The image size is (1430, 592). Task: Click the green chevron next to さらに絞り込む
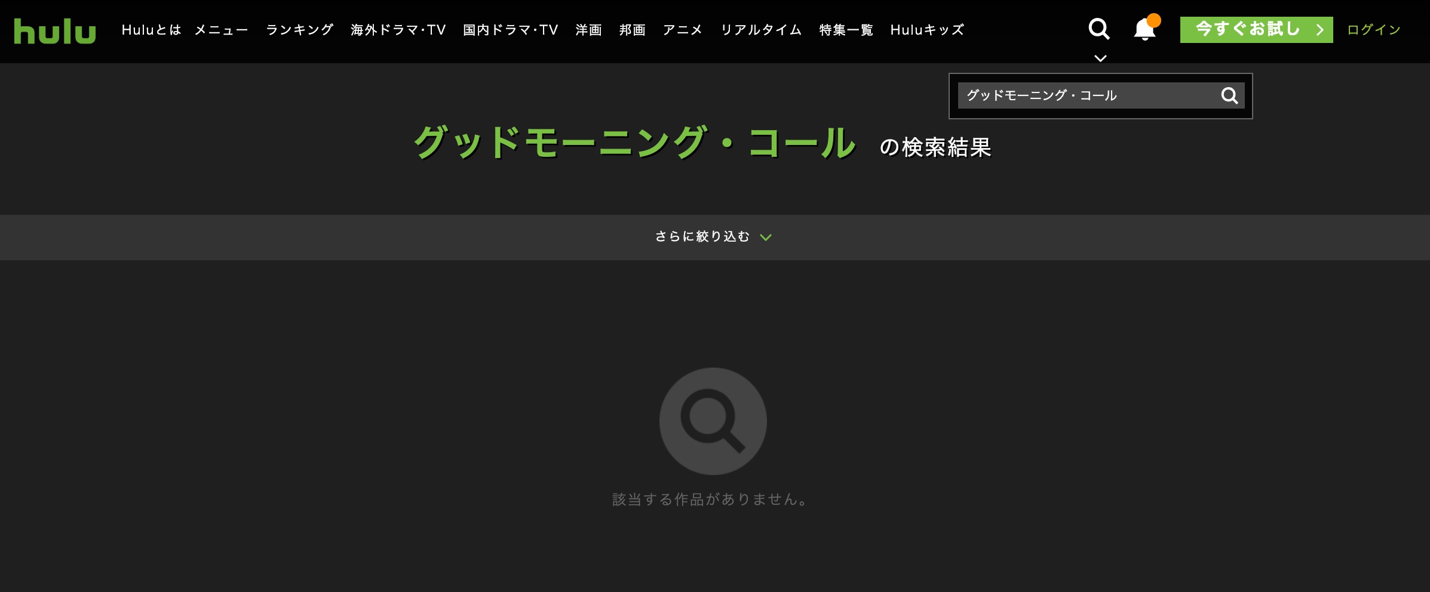point(766,238)
